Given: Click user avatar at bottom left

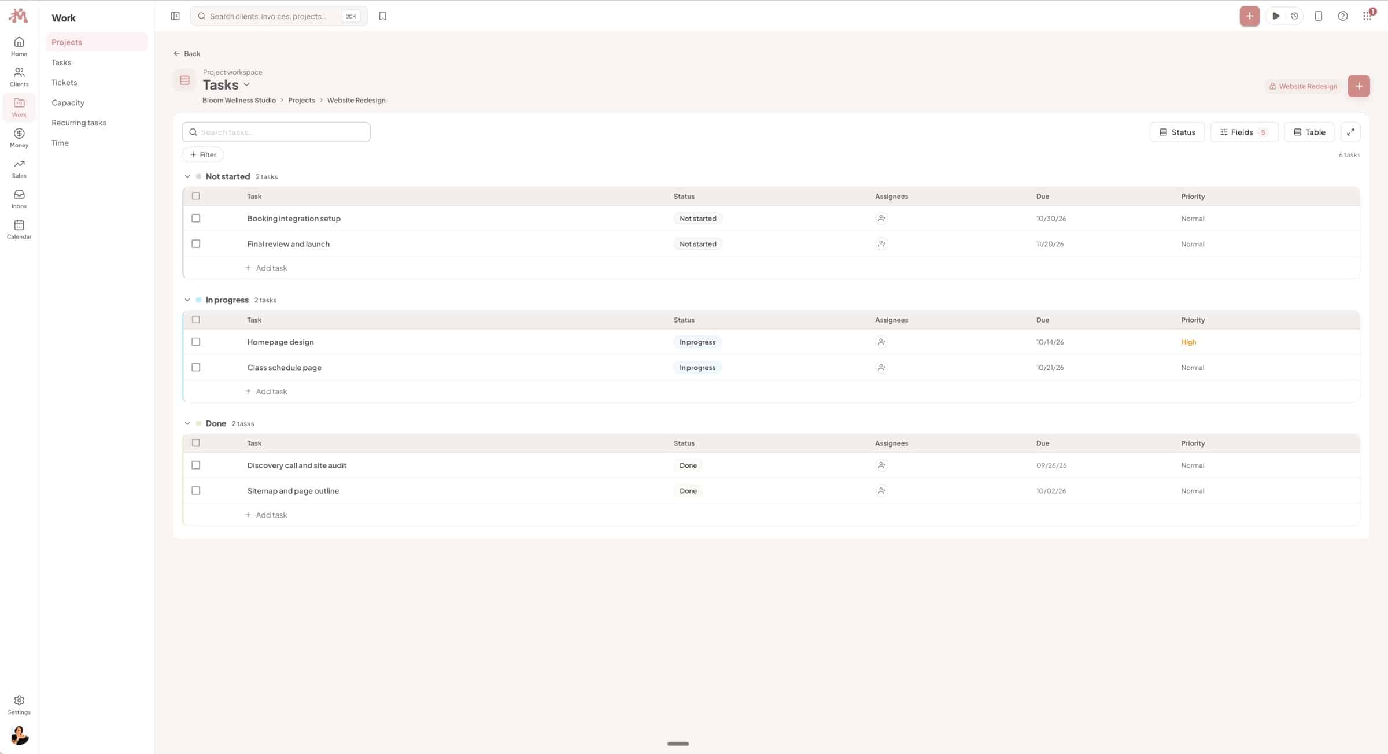Looking at the screenshot, I should coord(19,735).
